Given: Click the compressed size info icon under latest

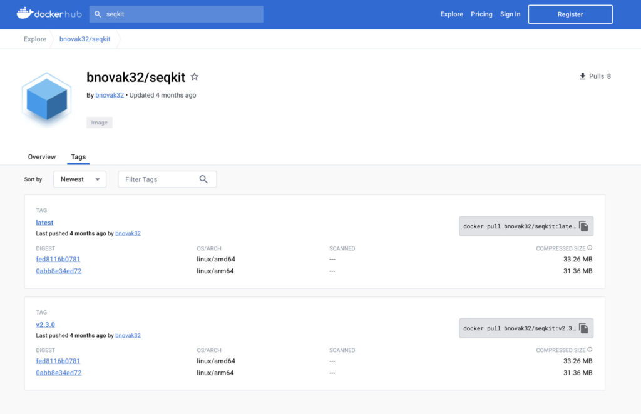Looking at the screenshot, I should click(590, 248).
